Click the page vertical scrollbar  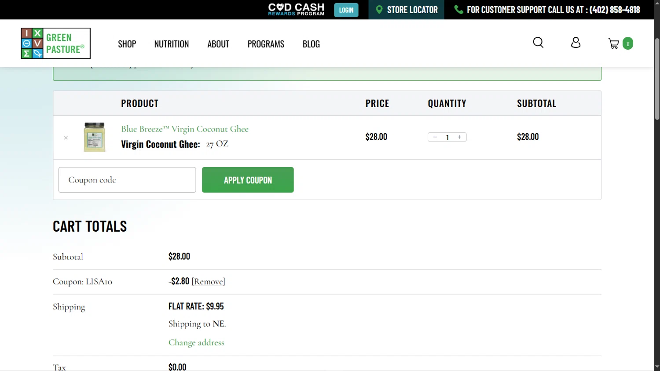pyautogui.click(x=657, y=79)
